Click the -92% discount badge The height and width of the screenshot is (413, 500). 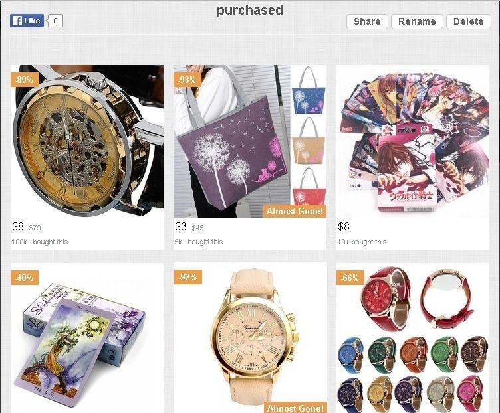click(187, 277)
